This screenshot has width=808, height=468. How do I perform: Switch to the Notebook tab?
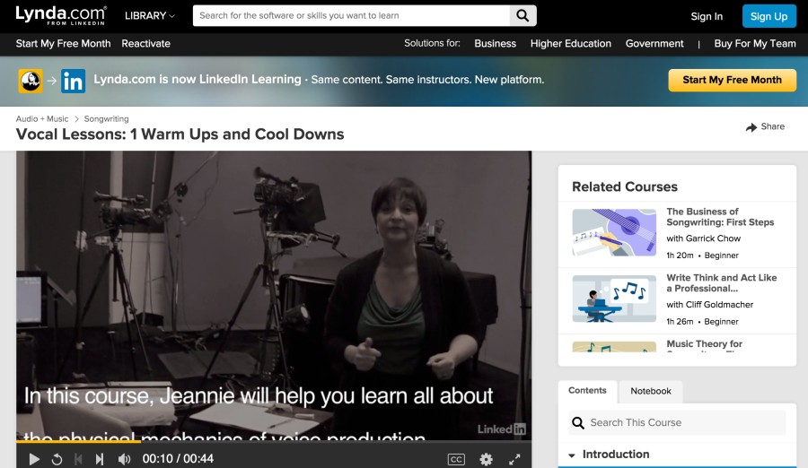651,391
